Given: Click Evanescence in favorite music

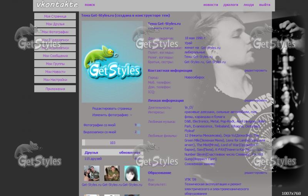Looking at the screenshot, I should pos(203,126).
